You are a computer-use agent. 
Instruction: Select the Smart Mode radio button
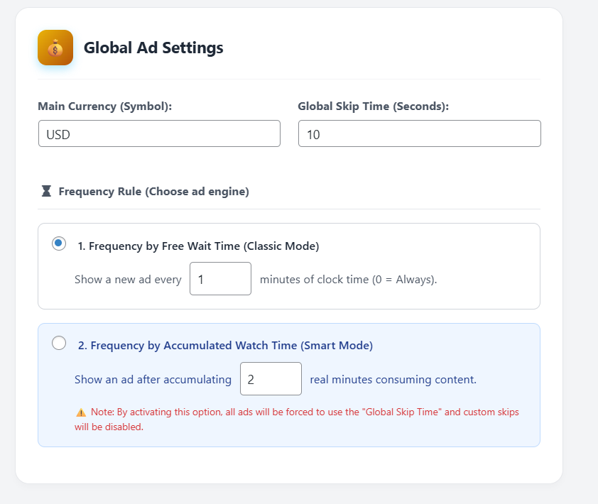60,344
